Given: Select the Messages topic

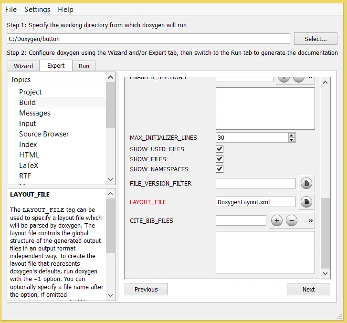Looking at the screenshot, I should [x=35, y=113].
